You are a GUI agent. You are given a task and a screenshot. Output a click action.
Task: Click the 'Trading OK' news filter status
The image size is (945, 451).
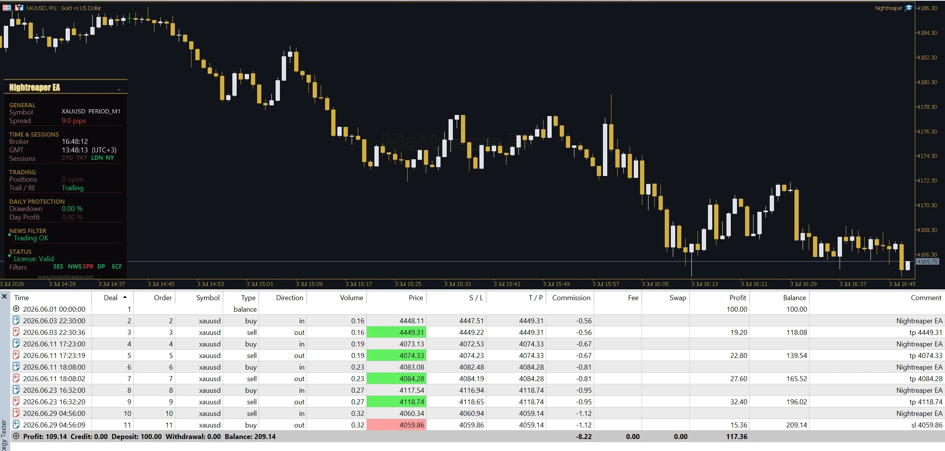(x=31, y=238)
